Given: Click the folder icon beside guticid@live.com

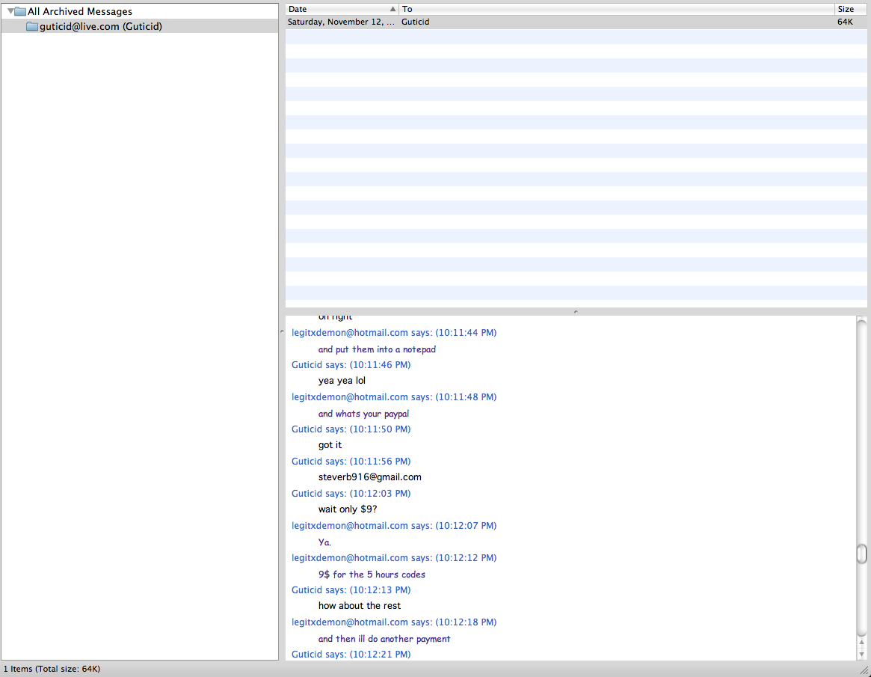Looking at the screenshot, I should 32,26.
